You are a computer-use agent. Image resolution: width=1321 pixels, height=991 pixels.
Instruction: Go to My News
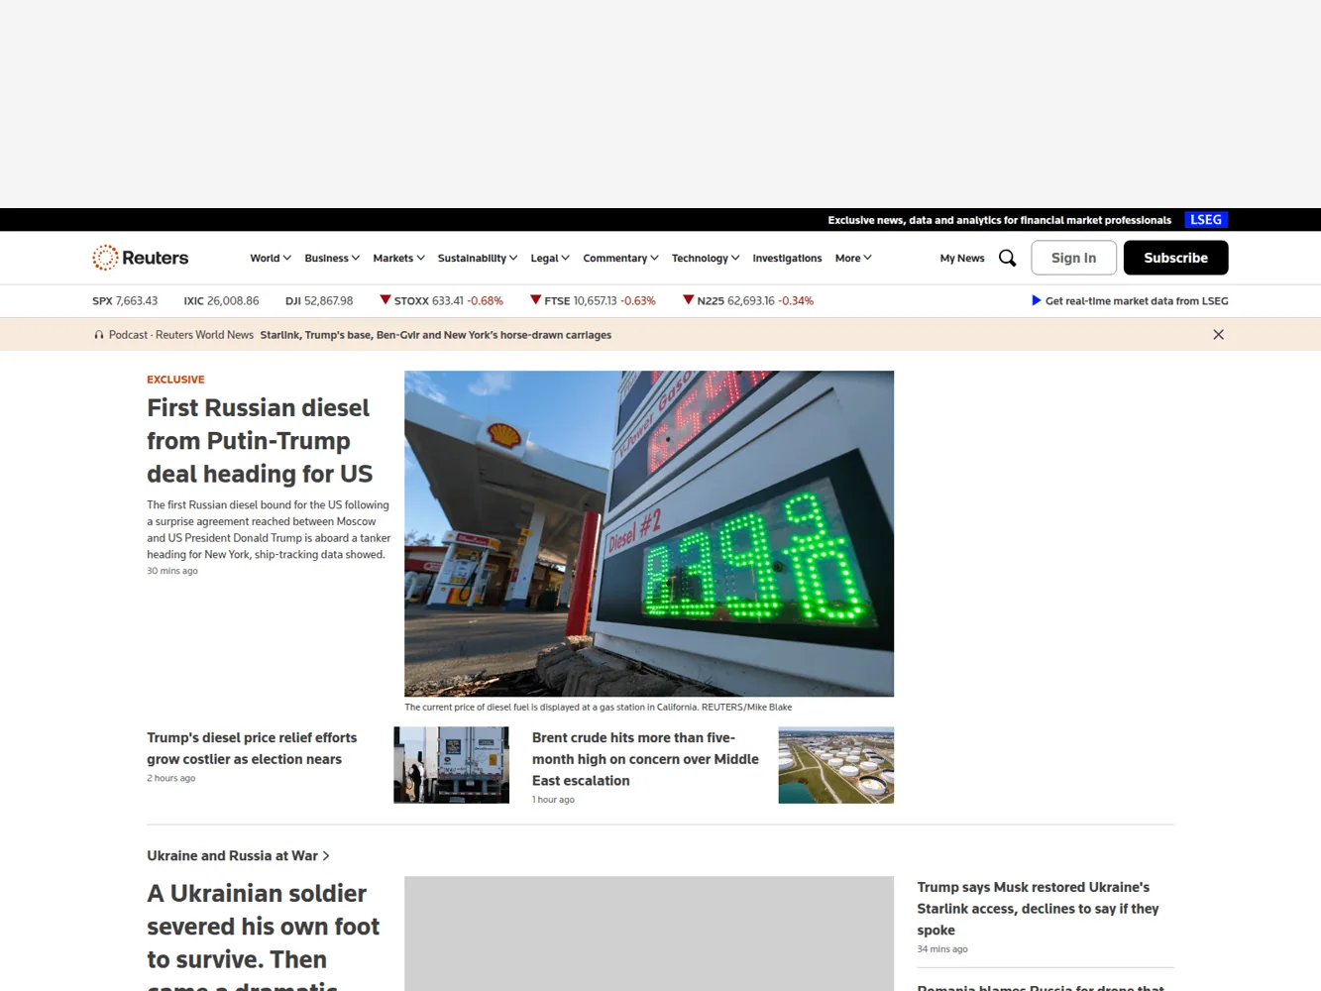click(962, 258)
